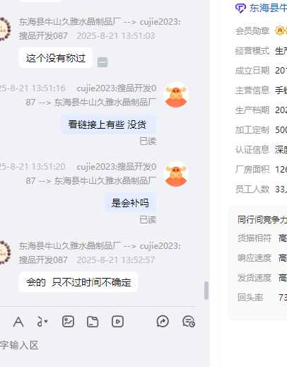Open the screenshot scissors tool dropdown

(42, 322)
